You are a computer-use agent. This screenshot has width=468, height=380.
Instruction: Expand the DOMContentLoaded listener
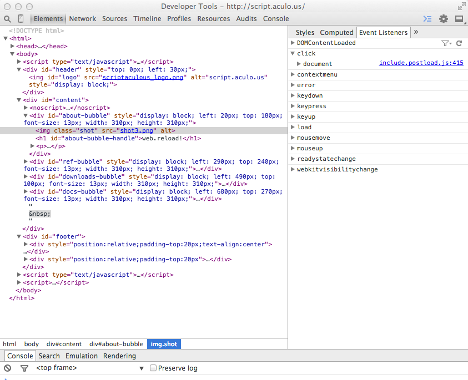[x=293, y=43]
